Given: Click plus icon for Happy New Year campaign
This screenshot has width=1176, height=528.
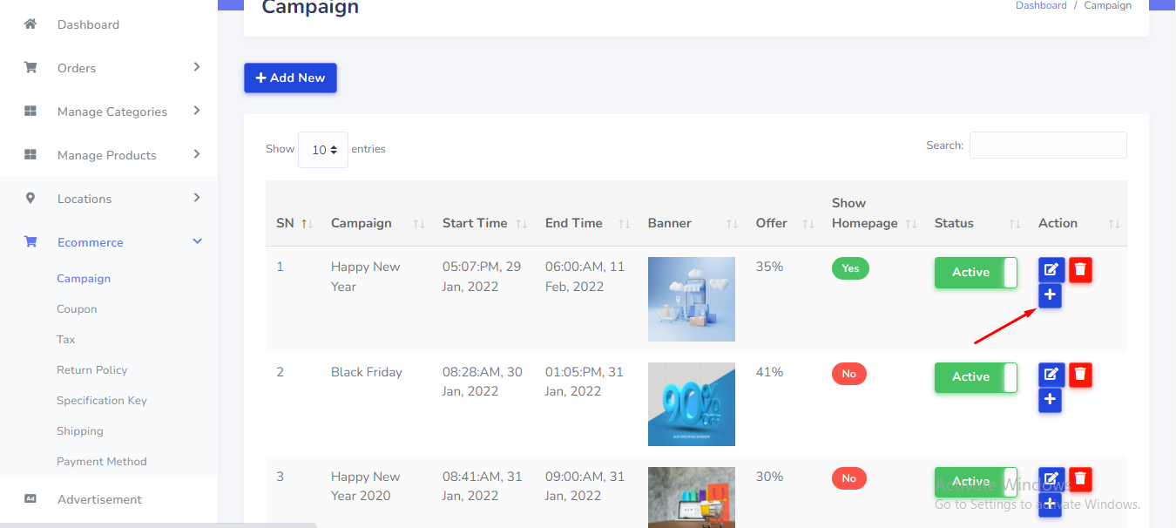Looking at the screenshot, I should pyautogui.click(x=1051, y=296).
